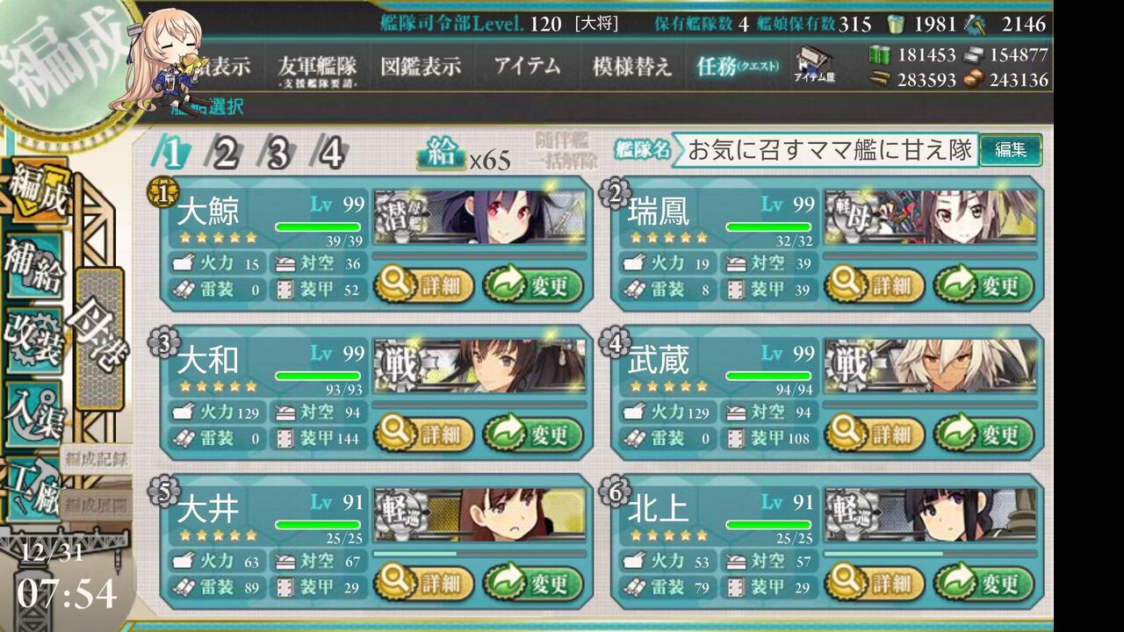1124x632 pixels.
Task: Open the 模様替え furniture menu
Action: [x=631, y=67]
